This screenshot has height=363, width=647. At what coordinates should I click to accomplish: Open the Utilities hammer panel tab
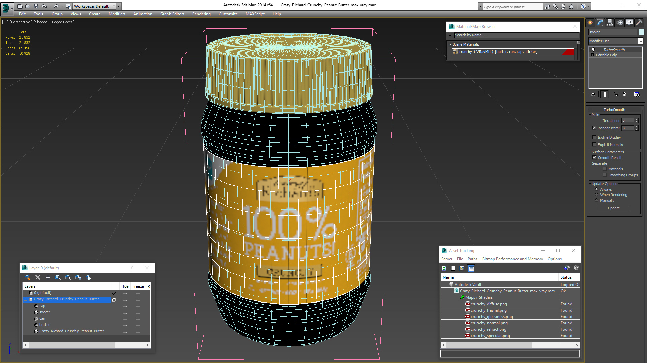pyautogui.click(x=639, y=23)
